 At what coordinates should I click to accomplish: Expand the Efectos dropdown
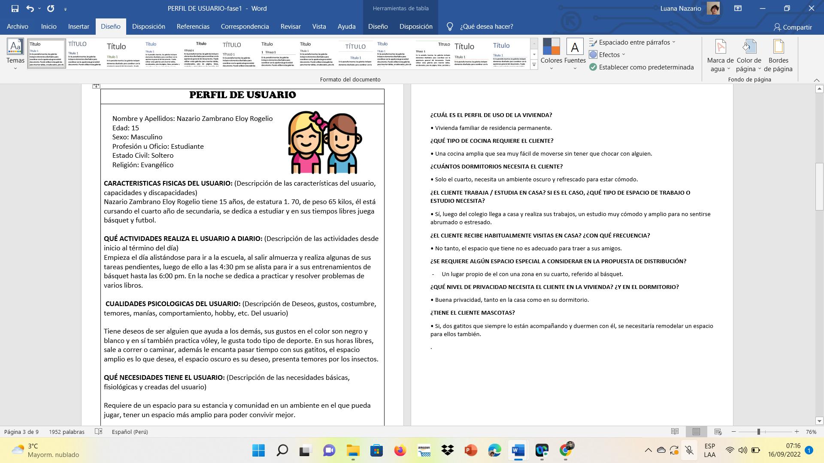[609, 54]
